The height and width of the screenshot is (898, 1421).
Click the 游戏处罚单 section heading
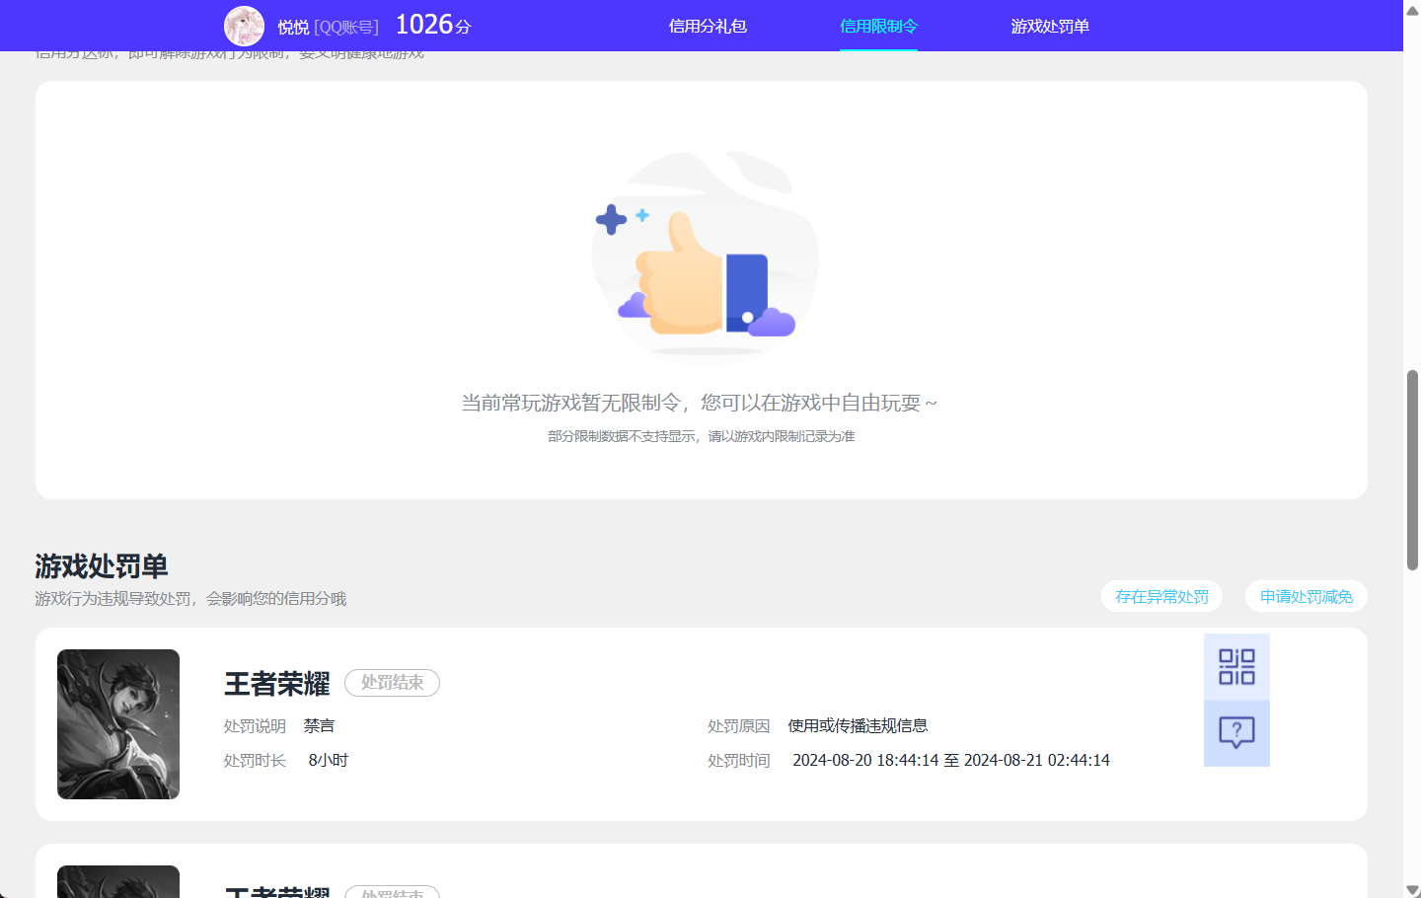click(101, 566)
